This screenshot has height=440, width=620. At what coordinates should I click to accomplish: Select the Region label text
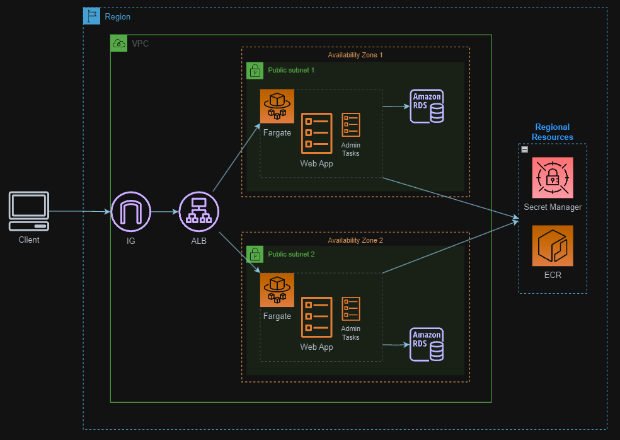[x=117, y=16]
